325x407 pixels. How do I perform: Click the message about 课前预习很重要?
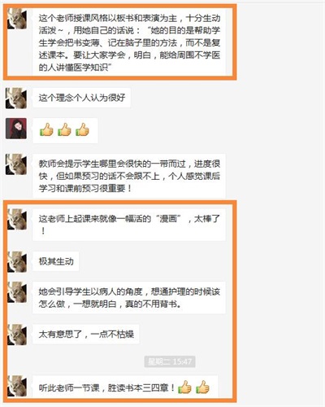coord(129,176)
